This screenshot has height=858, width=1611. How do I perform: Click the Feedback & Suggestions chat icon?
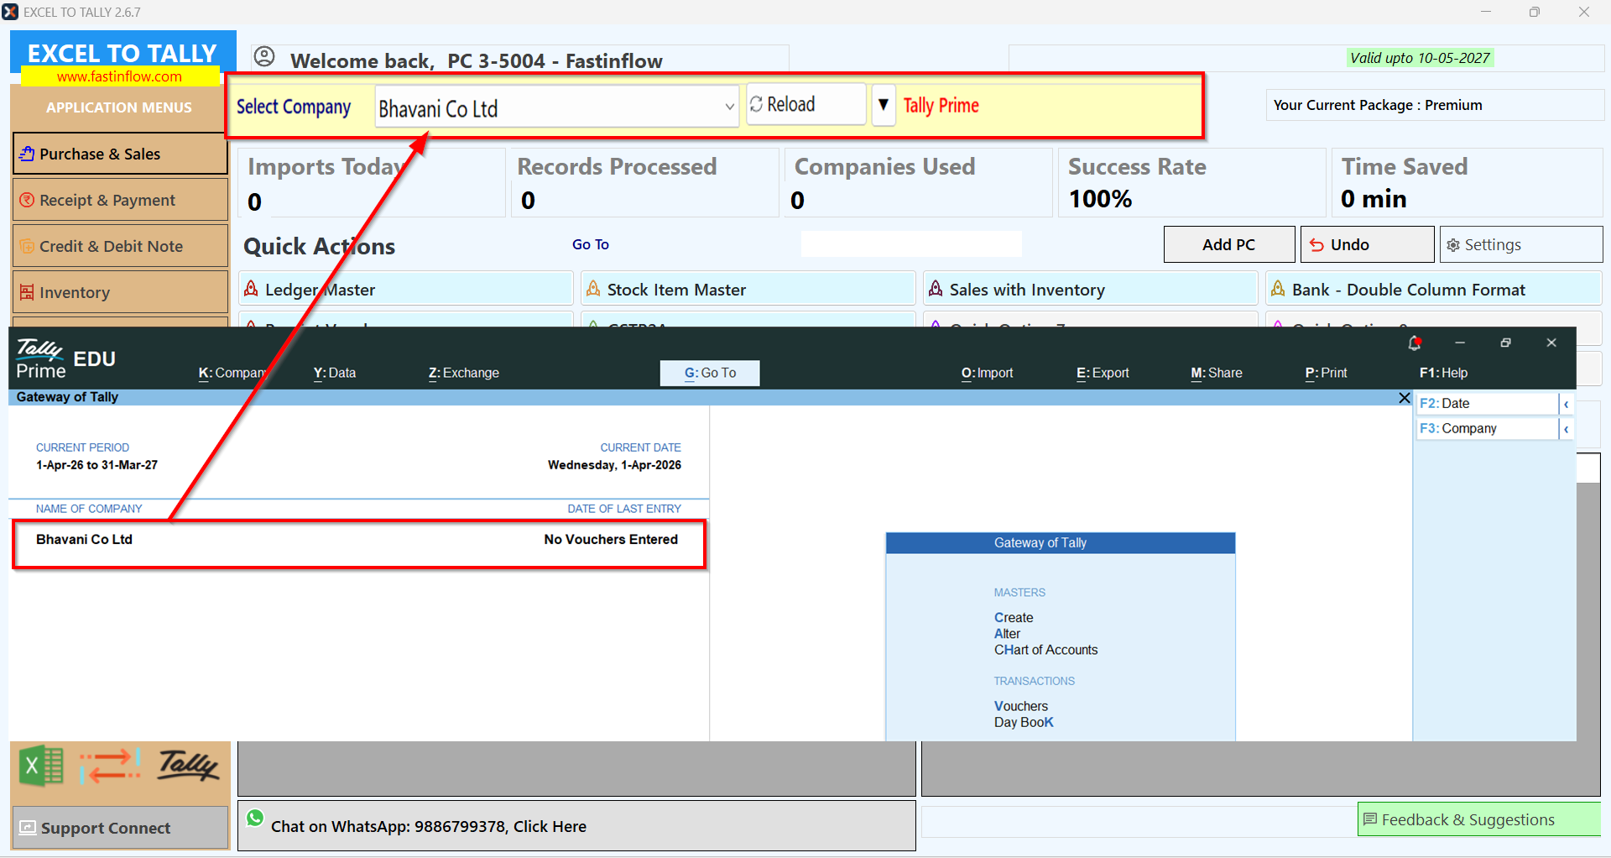click(x=1370, y=819)
